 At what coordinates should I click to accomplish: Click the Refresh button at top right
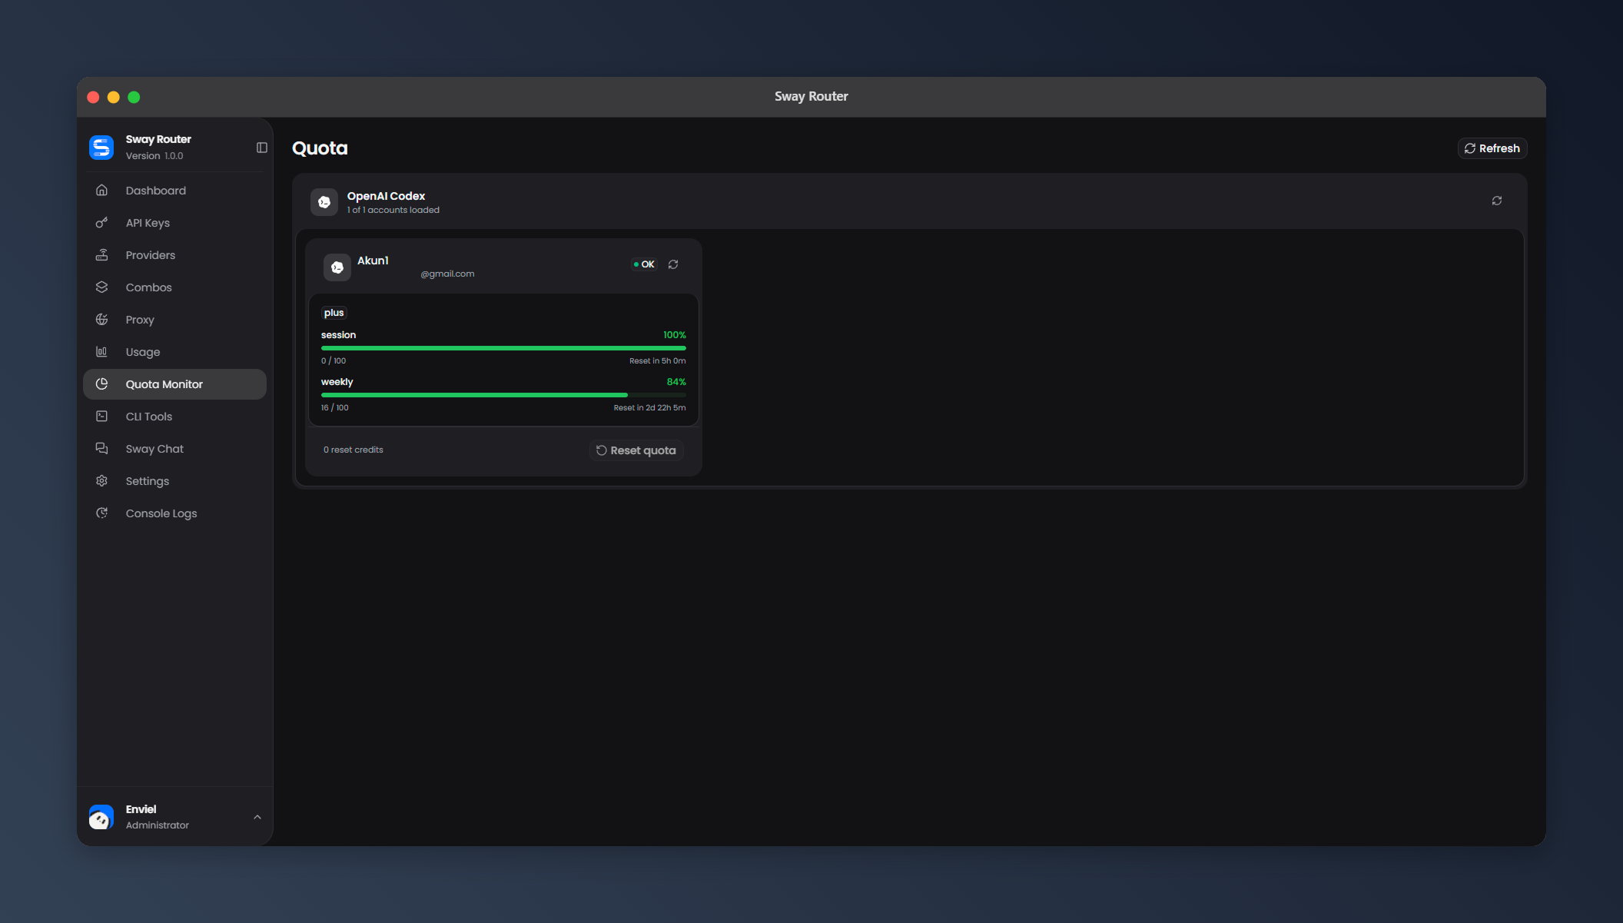click(x=1492, y=148)
